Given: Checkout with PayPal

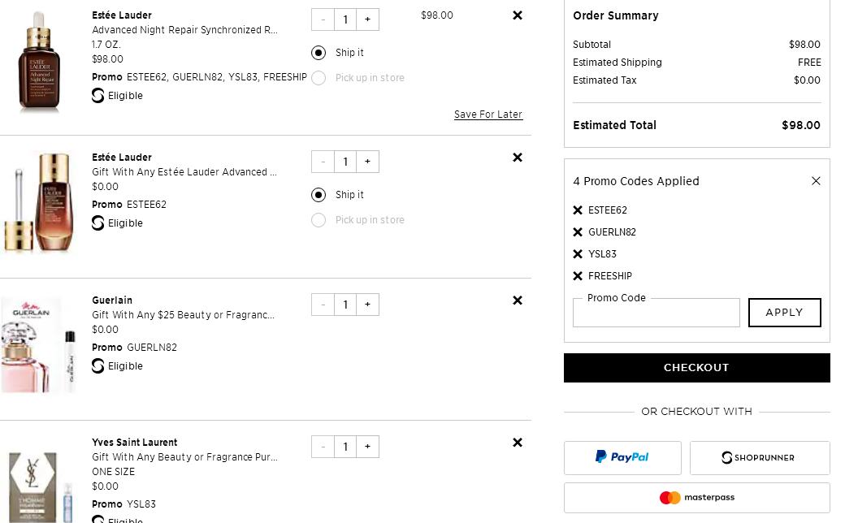Looking at the screenshot, I should pos(622,458).
